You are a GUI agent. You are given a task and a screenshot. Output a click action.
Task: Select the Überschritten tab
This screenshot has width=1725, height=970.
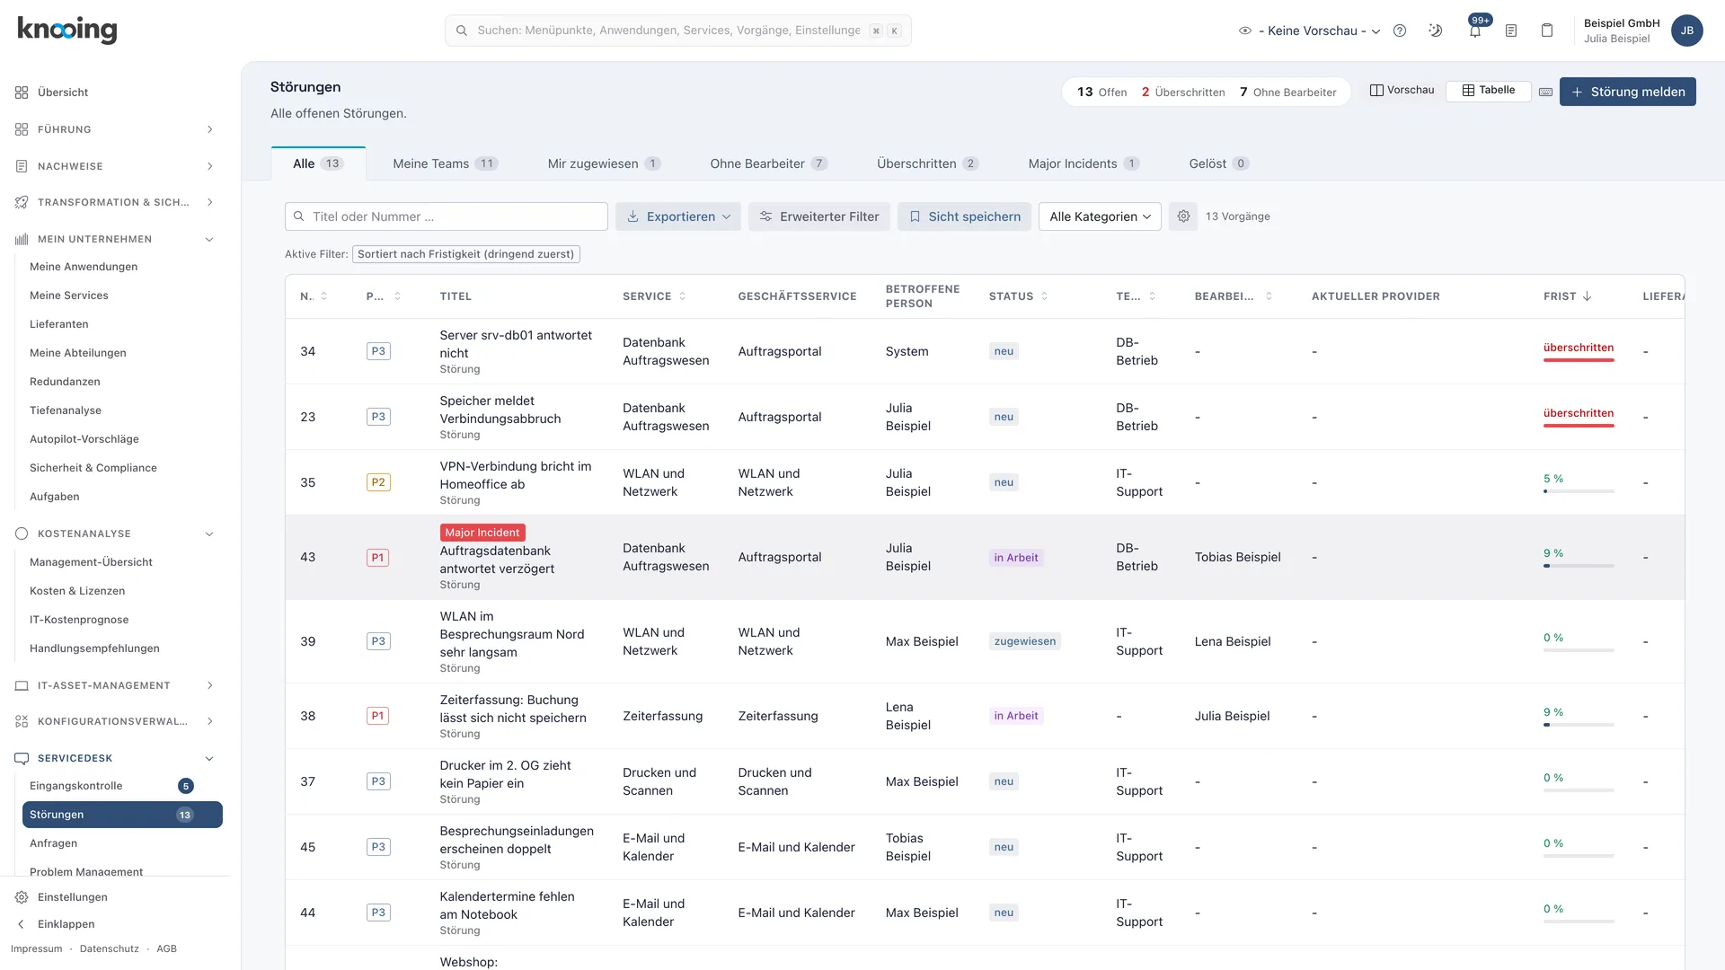tap(928, 163)
